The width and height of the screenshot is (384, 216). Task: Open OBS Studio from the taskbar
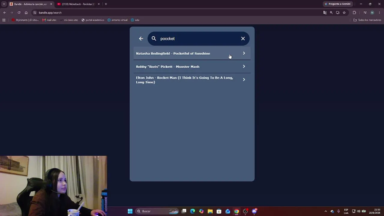pyautogui.click(x=245, y=211)
